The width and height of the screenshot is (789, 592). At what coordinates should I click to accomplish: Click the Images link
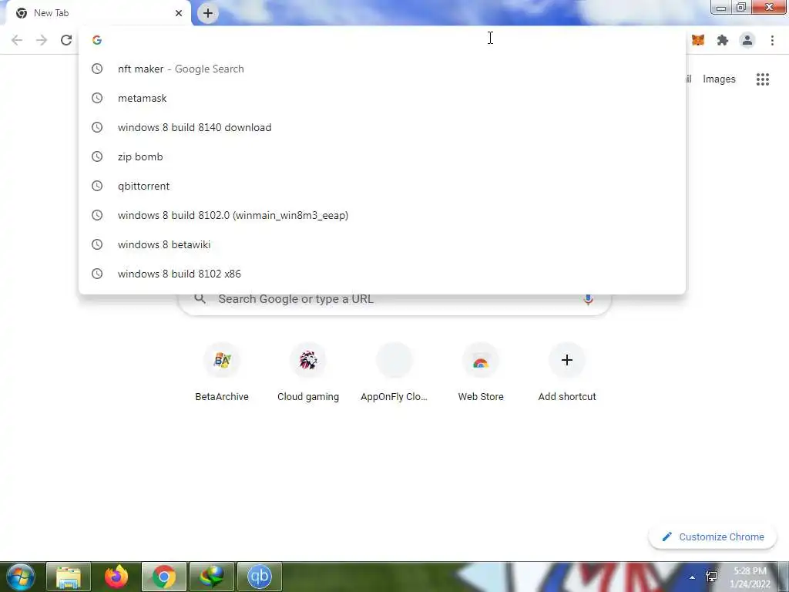[719, 79]
